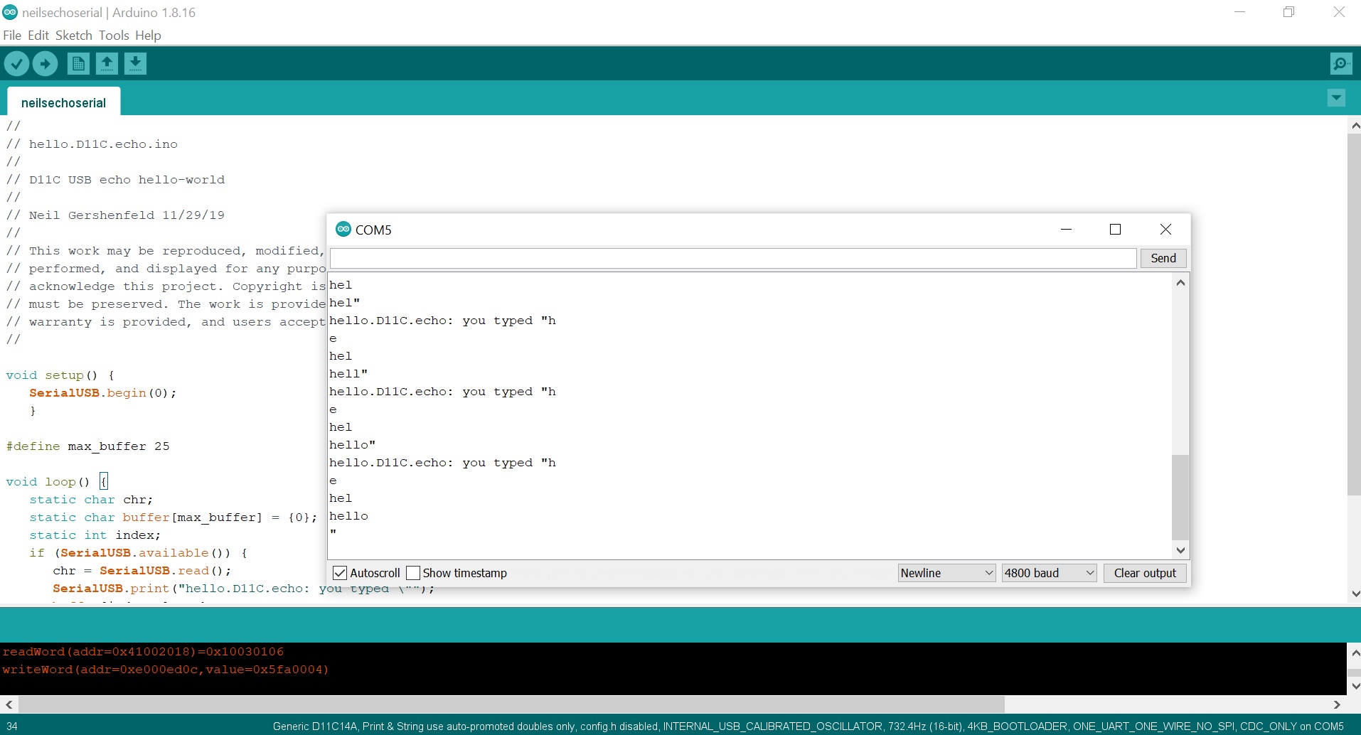Toggle the Autoscroll checkbox

[341, 573]
